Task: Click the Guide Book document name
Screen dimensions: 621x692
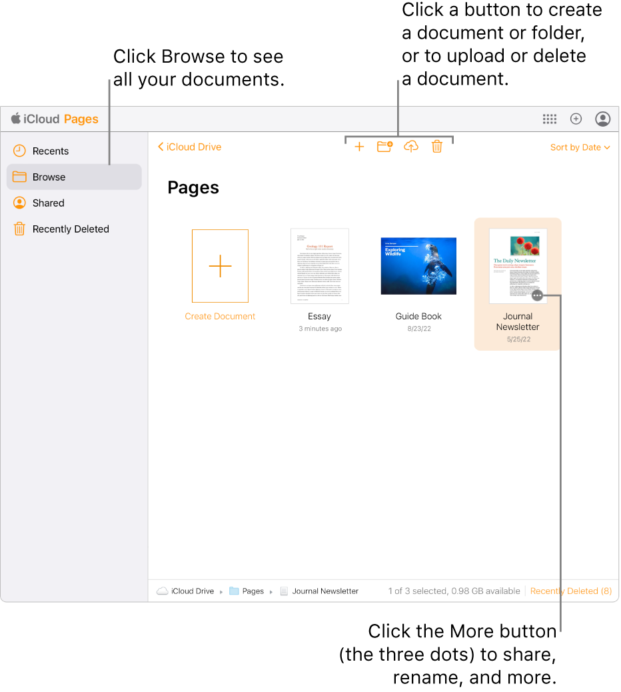Action: tap(418, 317)
